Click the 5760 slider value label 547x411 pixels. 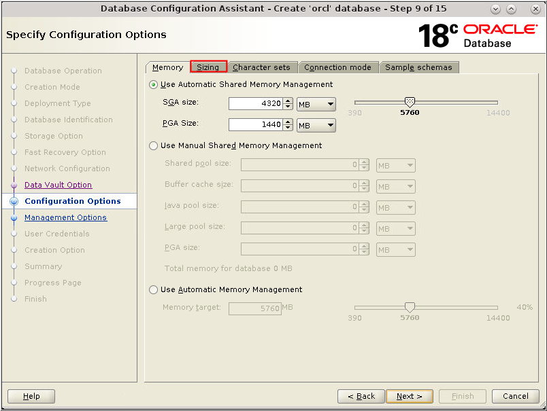(410, 113)
